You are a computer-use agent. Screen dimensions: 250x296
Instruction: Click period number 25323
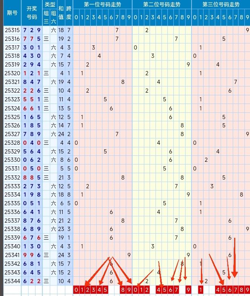[12, 99]
